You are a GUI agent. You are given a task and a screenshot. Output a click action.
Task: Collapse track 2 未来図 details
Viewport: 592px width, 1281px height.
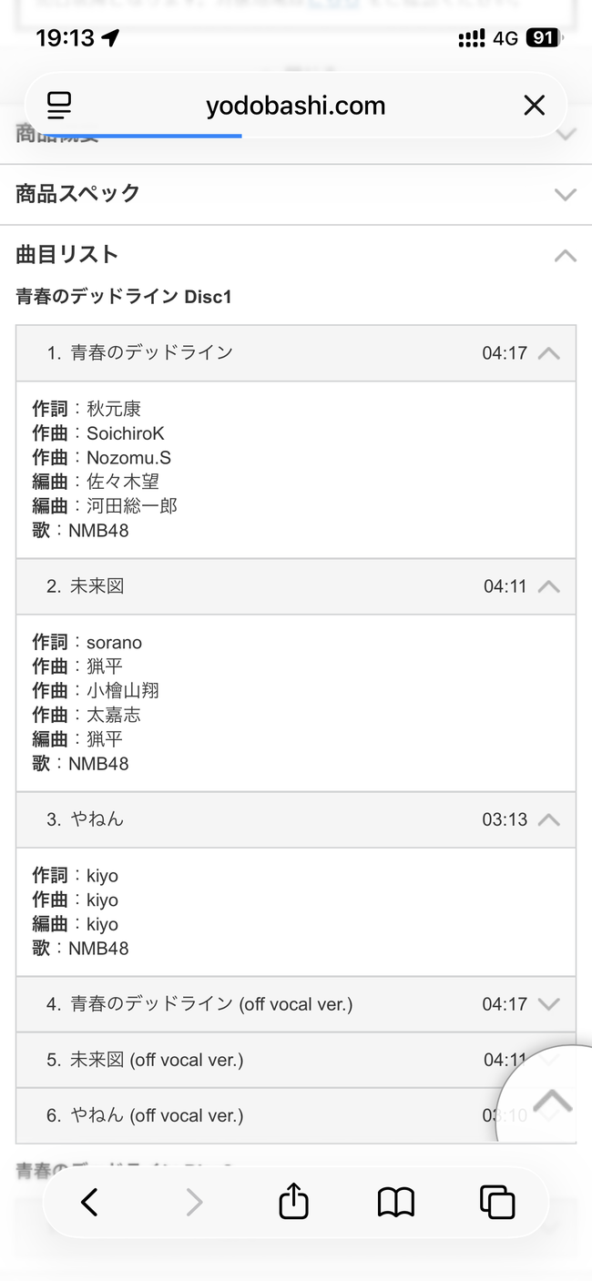click(x=548, y=586)
